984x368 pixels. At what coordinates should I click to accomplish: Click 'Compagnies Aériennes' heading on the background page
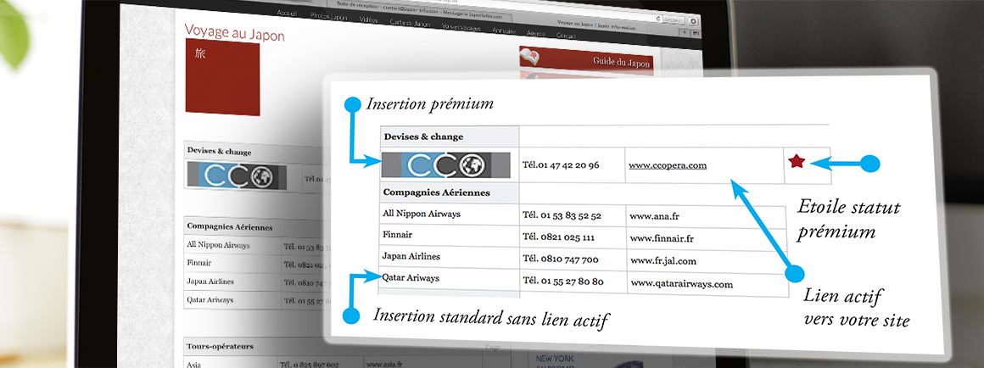(x=230, y=227)
